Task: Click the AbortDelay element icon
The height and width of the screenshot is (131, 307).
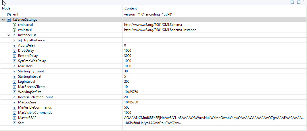Action: pyautogui.click(x=14, y=45)
